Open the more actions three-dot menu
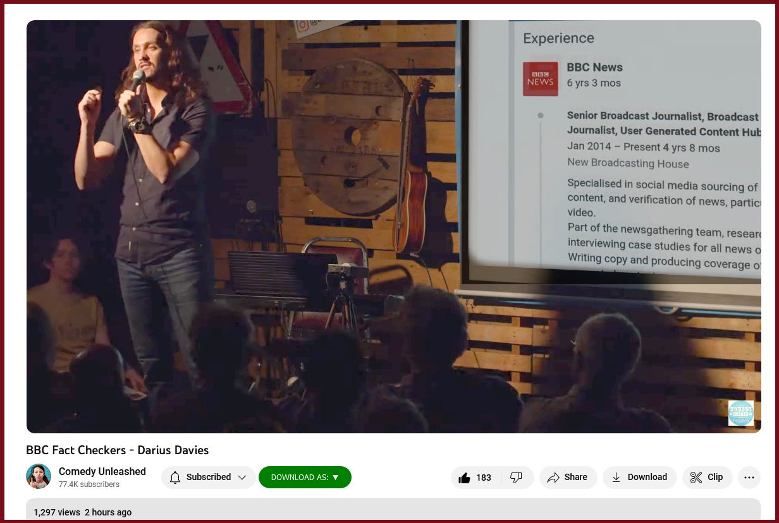Screen dimensions: 779x523 [749, 478]
